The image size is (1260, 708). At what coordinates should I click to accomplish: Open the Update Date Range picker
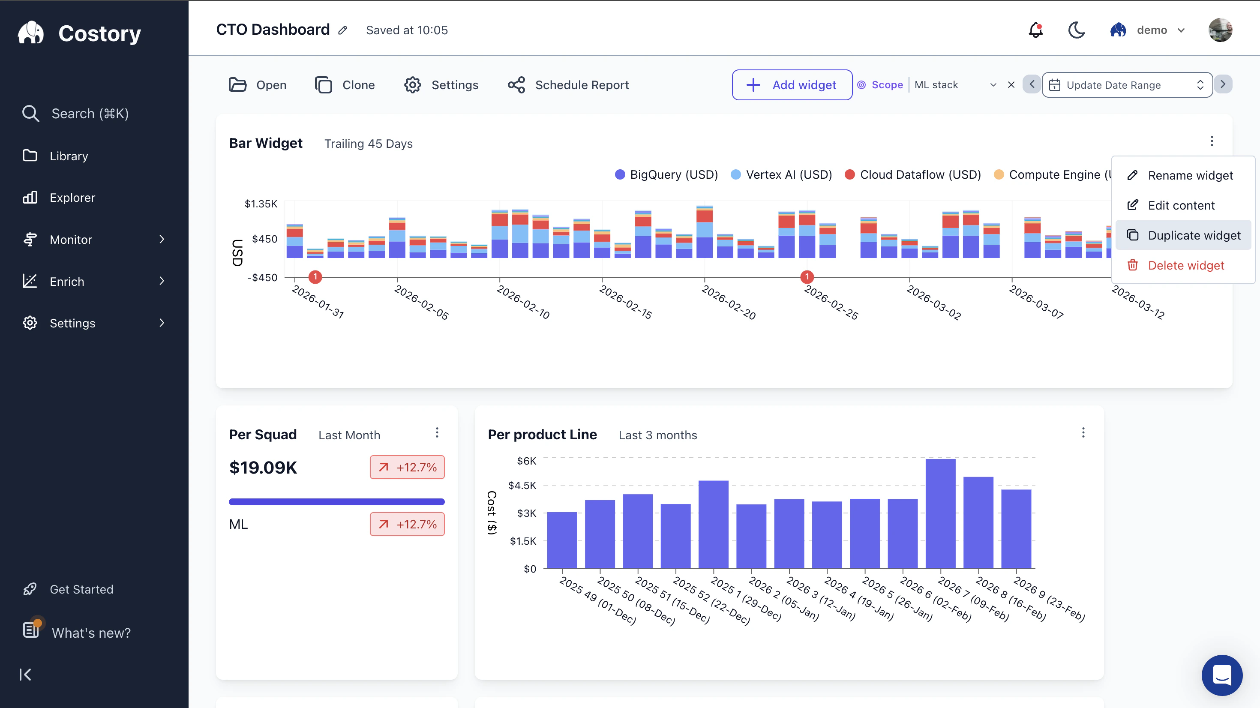tap(1126, 85)
